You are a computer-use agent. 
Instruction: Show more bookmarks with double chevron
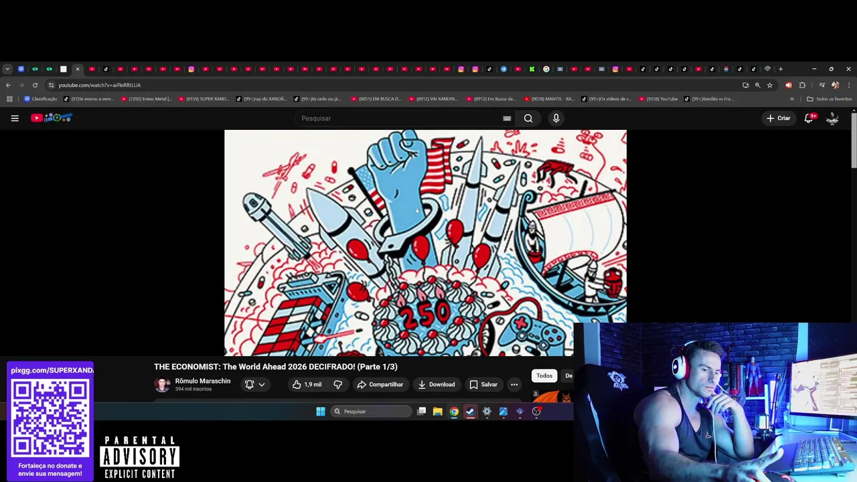coord(792,99)
